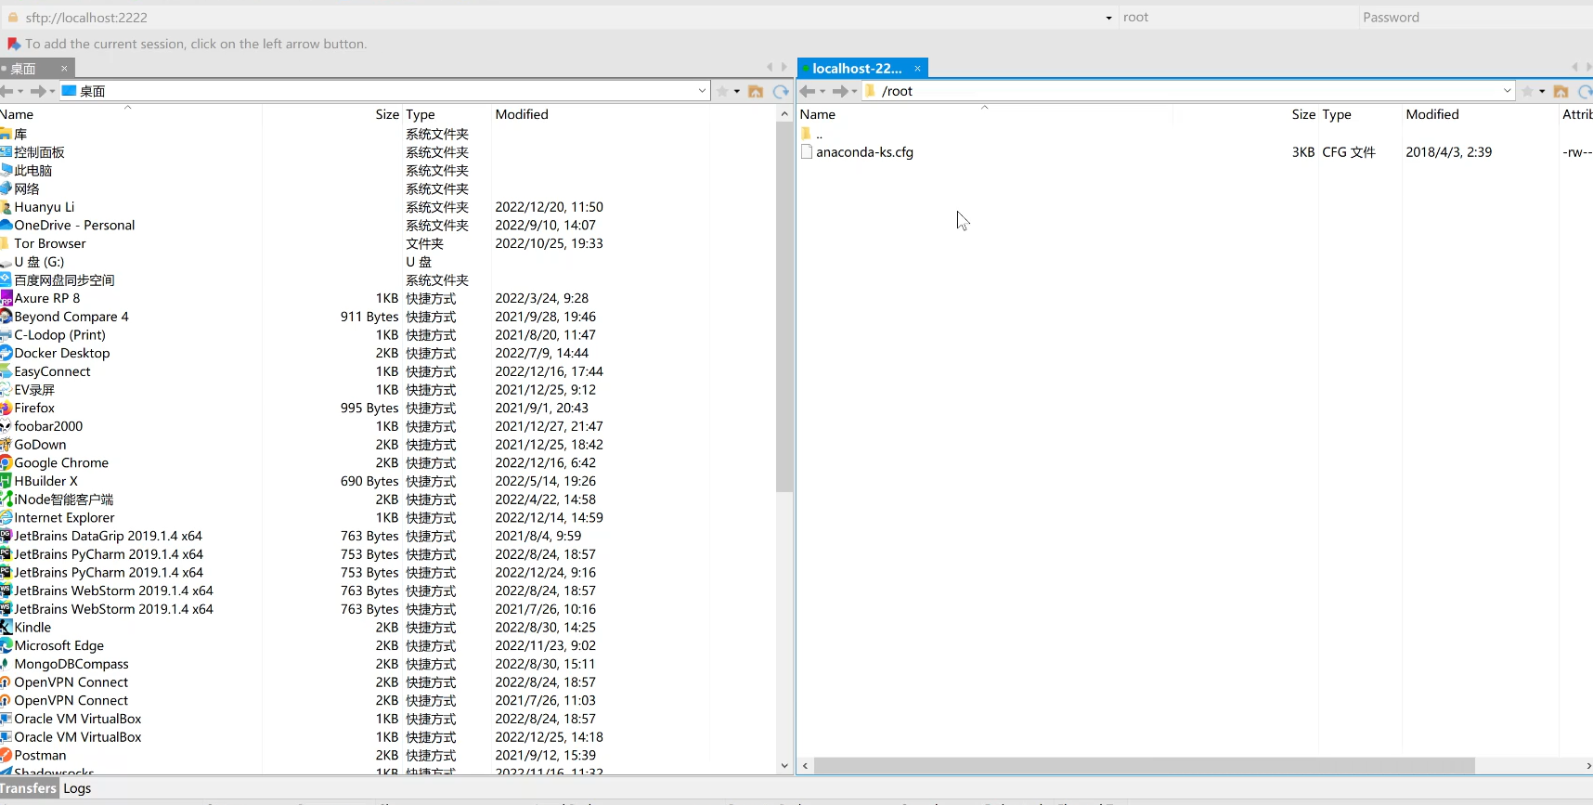
Task: Click the Axure RP 8 shortcut icon
Action: [x=6, y=298]
